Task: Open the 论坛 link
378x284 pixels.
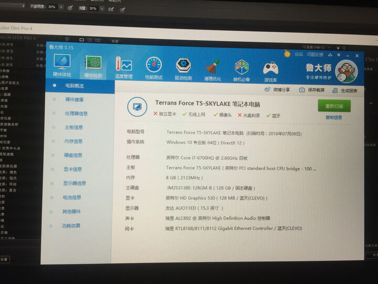Action: coord(299,54)
